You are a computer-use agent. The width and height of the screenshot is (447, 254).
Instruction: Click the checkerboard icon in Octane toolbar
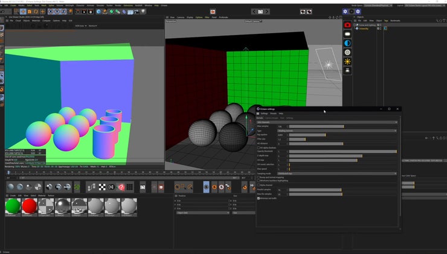102,187
